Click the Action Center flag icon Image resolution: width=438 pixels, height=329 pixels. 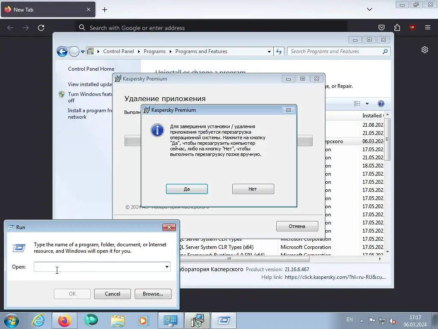point(372,321)
